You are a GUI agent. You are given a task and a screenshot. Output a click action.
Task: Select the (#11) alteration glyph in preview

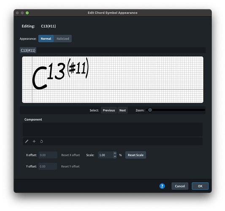tap(78, 68)
